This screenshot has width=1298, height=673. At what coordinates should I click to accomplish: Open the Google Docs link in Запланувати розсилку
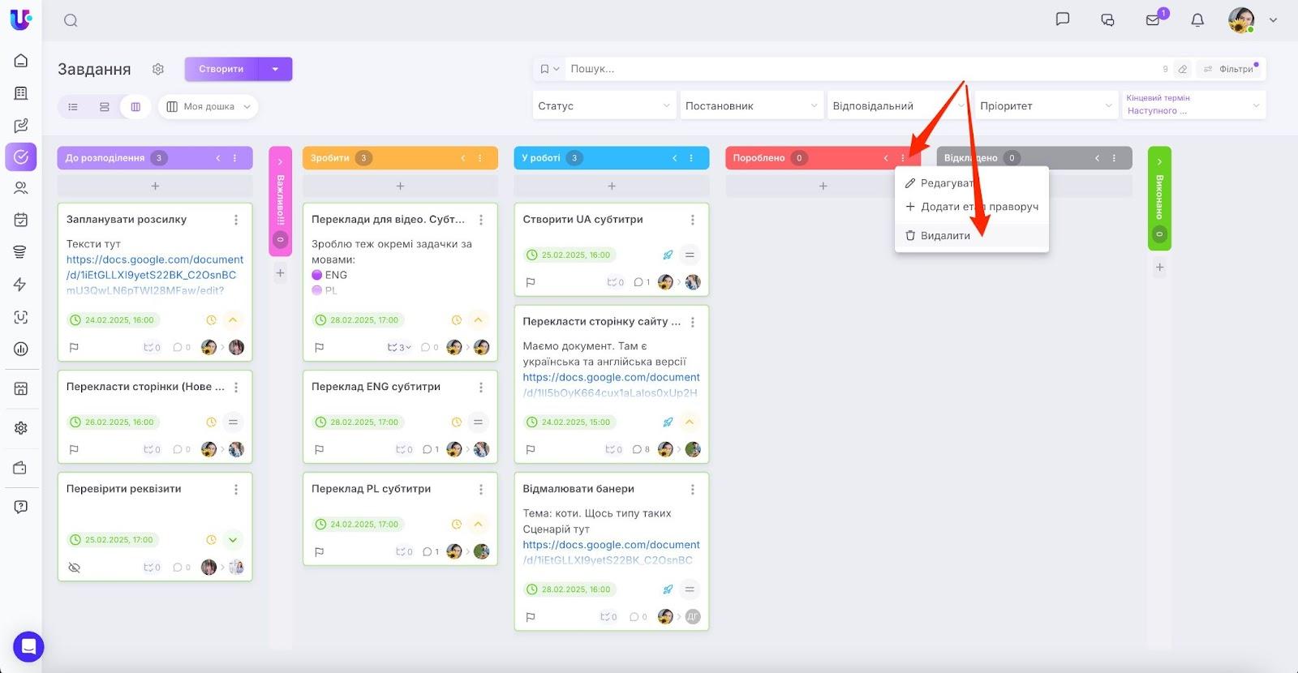click(155, 275)
